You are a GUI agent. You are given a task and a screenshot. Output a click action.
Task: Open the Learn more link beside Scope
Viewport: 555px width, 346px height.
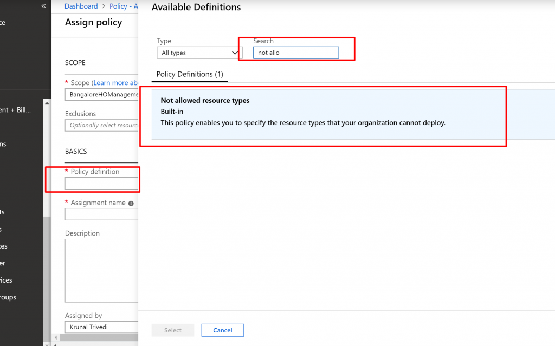(115, 83)
